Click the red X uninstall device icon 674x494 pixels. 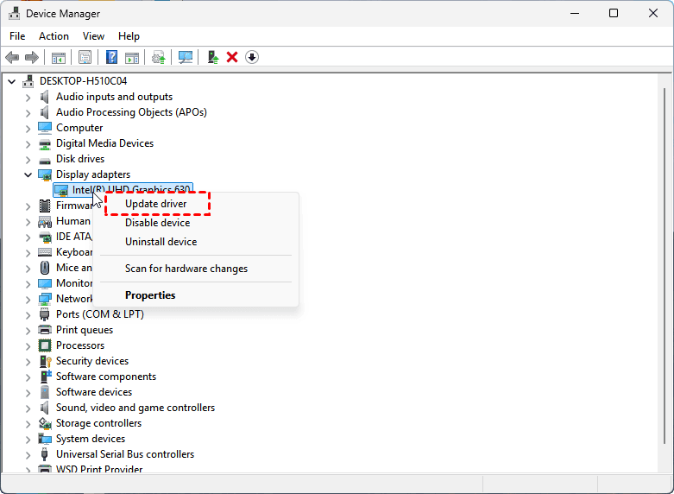(x=232, y=57)
